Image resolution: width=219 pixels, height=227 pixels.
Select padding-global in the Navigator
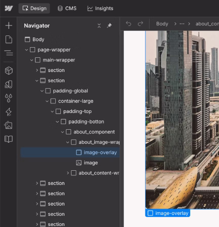(70, 91)
